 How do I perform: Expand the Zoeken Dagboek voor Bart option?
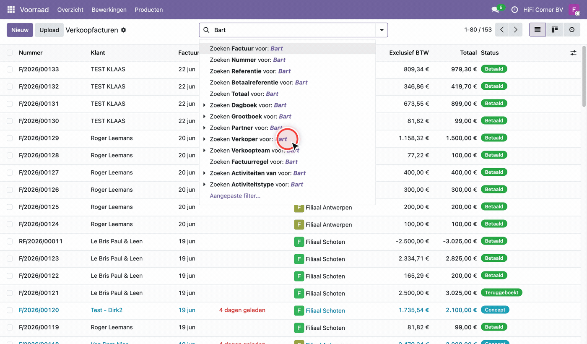tap(204, 105)
